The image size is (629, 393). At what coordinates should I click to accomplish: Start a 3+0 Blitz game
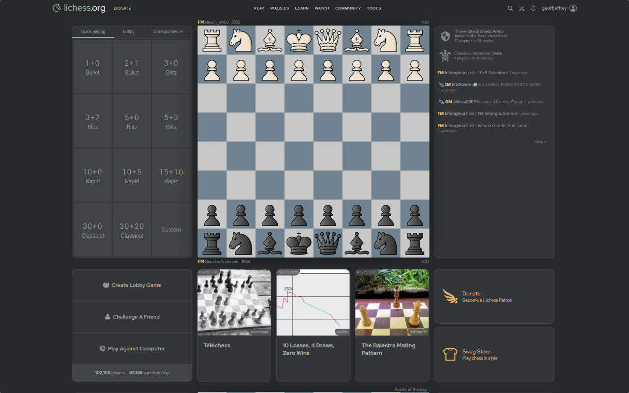pos(171,67)
